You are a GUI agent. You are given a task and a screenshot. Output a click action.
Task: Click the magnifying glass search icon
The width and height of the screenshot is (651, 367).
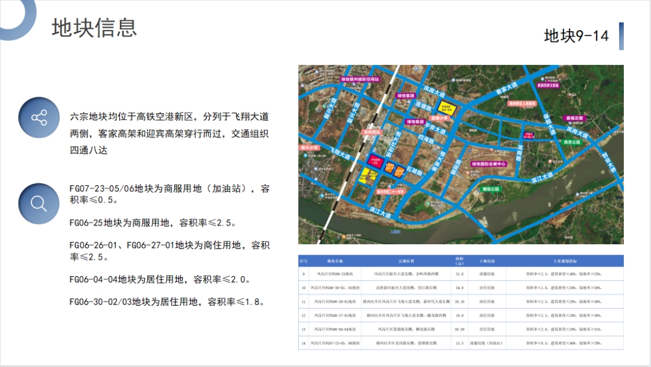pos(39,204)
